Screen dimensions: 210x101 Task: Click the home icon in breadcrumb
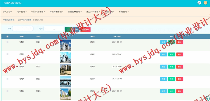(19, 20)
